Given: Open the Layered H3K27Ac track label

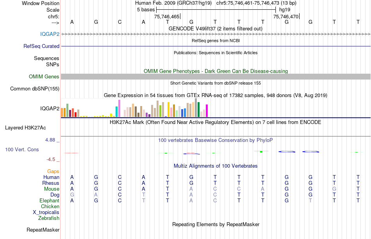Looking at the screenshot, I should (25, 128).
